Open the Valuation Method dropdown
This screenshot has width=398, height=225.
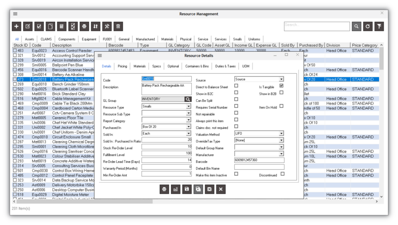281,133
